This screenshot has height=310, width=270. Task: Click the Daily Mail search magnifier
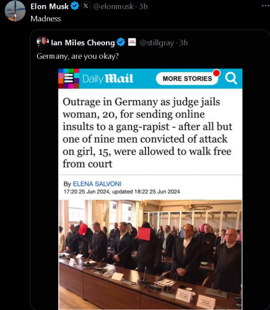(231, 79)
